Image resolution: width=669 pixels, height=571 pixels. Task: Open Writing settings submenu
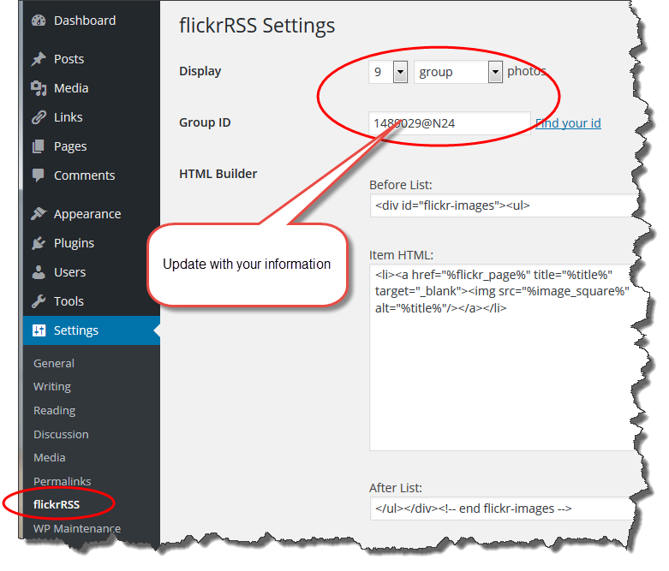(x=52, y=387)
